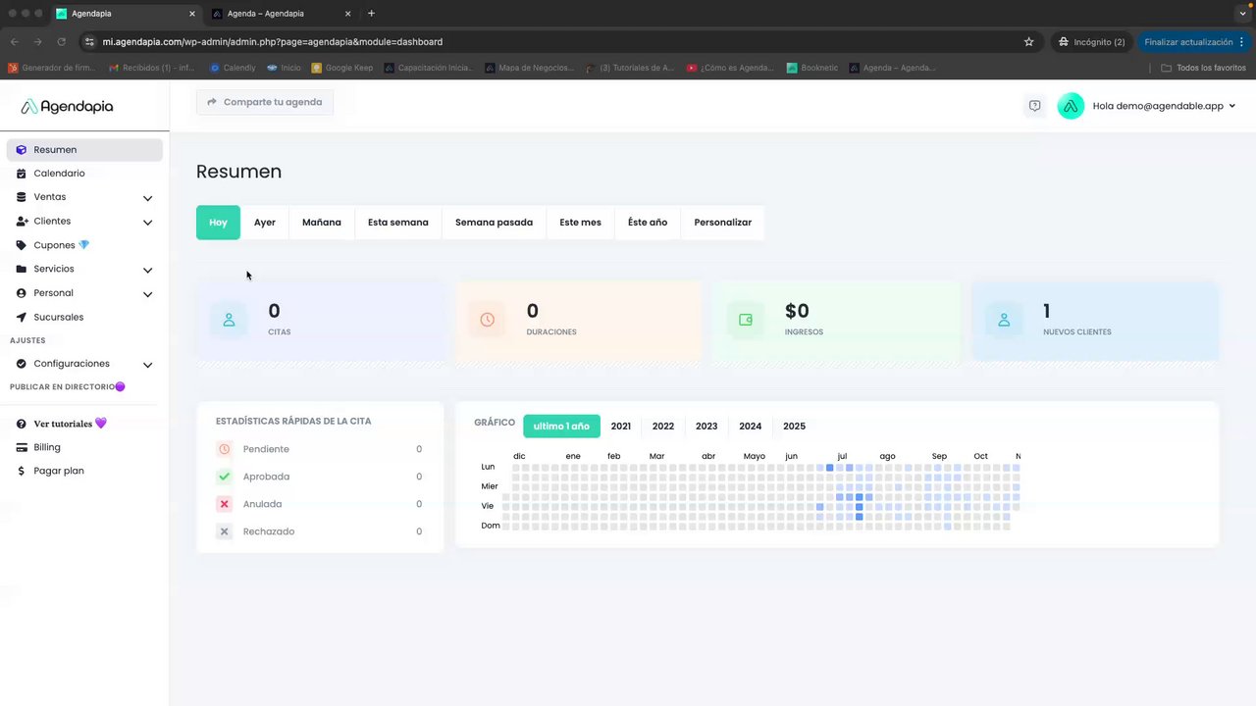Click the Rechazado gray X icon
Image resolution: width=1256 pixels, height=706 pixels.
[x=224, y=531]
